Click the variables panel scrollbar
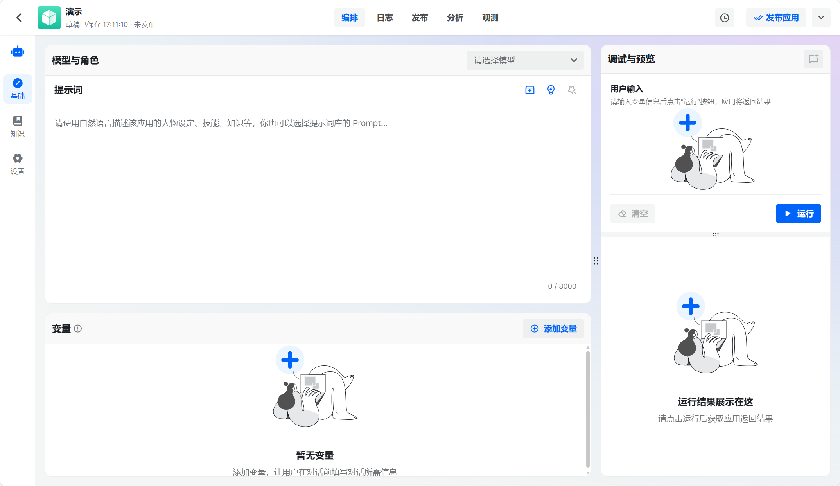 588,409
